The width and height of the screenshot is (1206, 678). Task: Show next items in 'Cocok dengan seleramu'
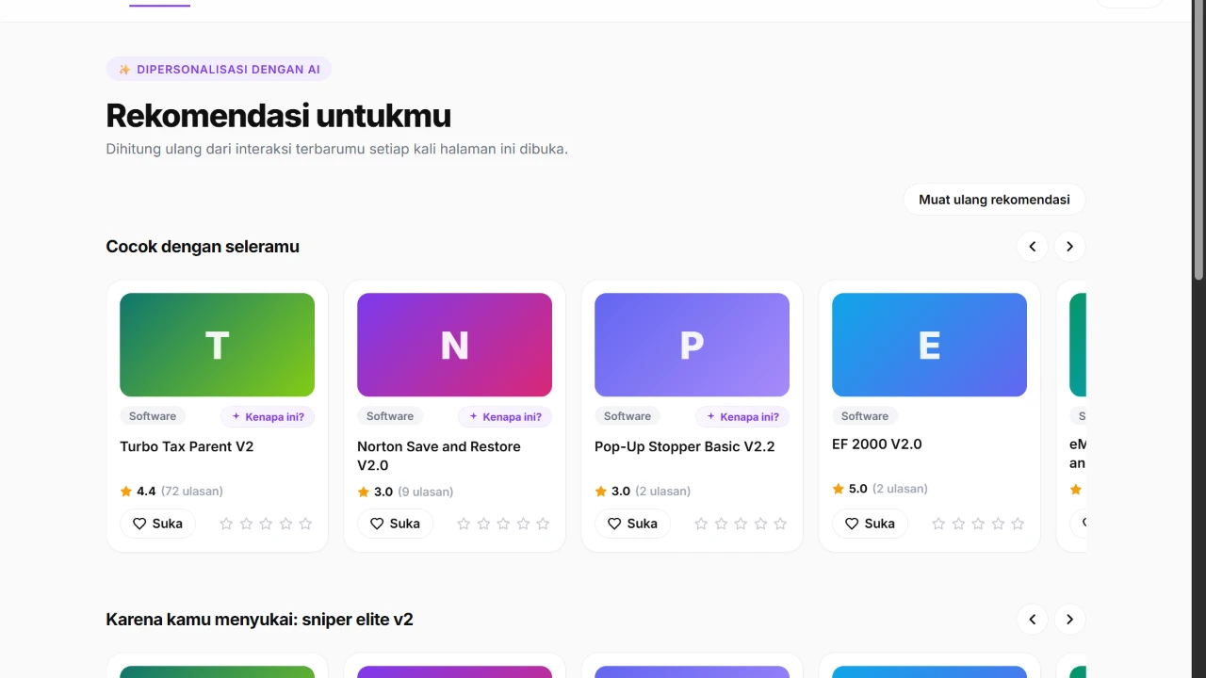(1070, 247)
